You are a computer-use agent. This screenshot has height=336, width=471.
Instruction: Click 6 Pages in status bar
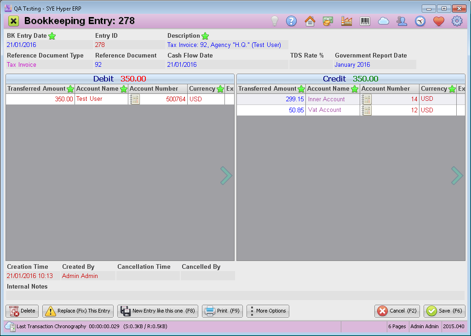397,327
